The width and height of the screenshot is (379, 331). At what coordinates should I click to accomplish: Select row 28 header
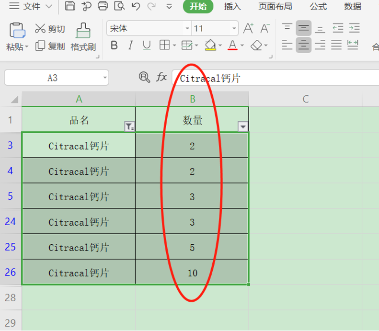point(11,297)
